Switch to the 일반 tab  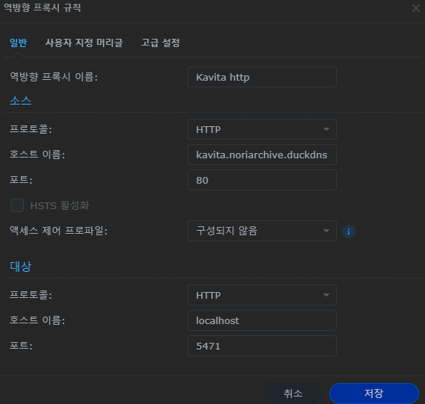coord(18,43)
